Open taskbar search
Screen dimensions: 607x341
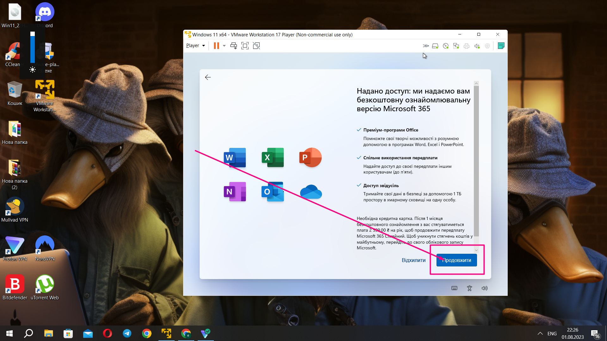tap(29, 333)
